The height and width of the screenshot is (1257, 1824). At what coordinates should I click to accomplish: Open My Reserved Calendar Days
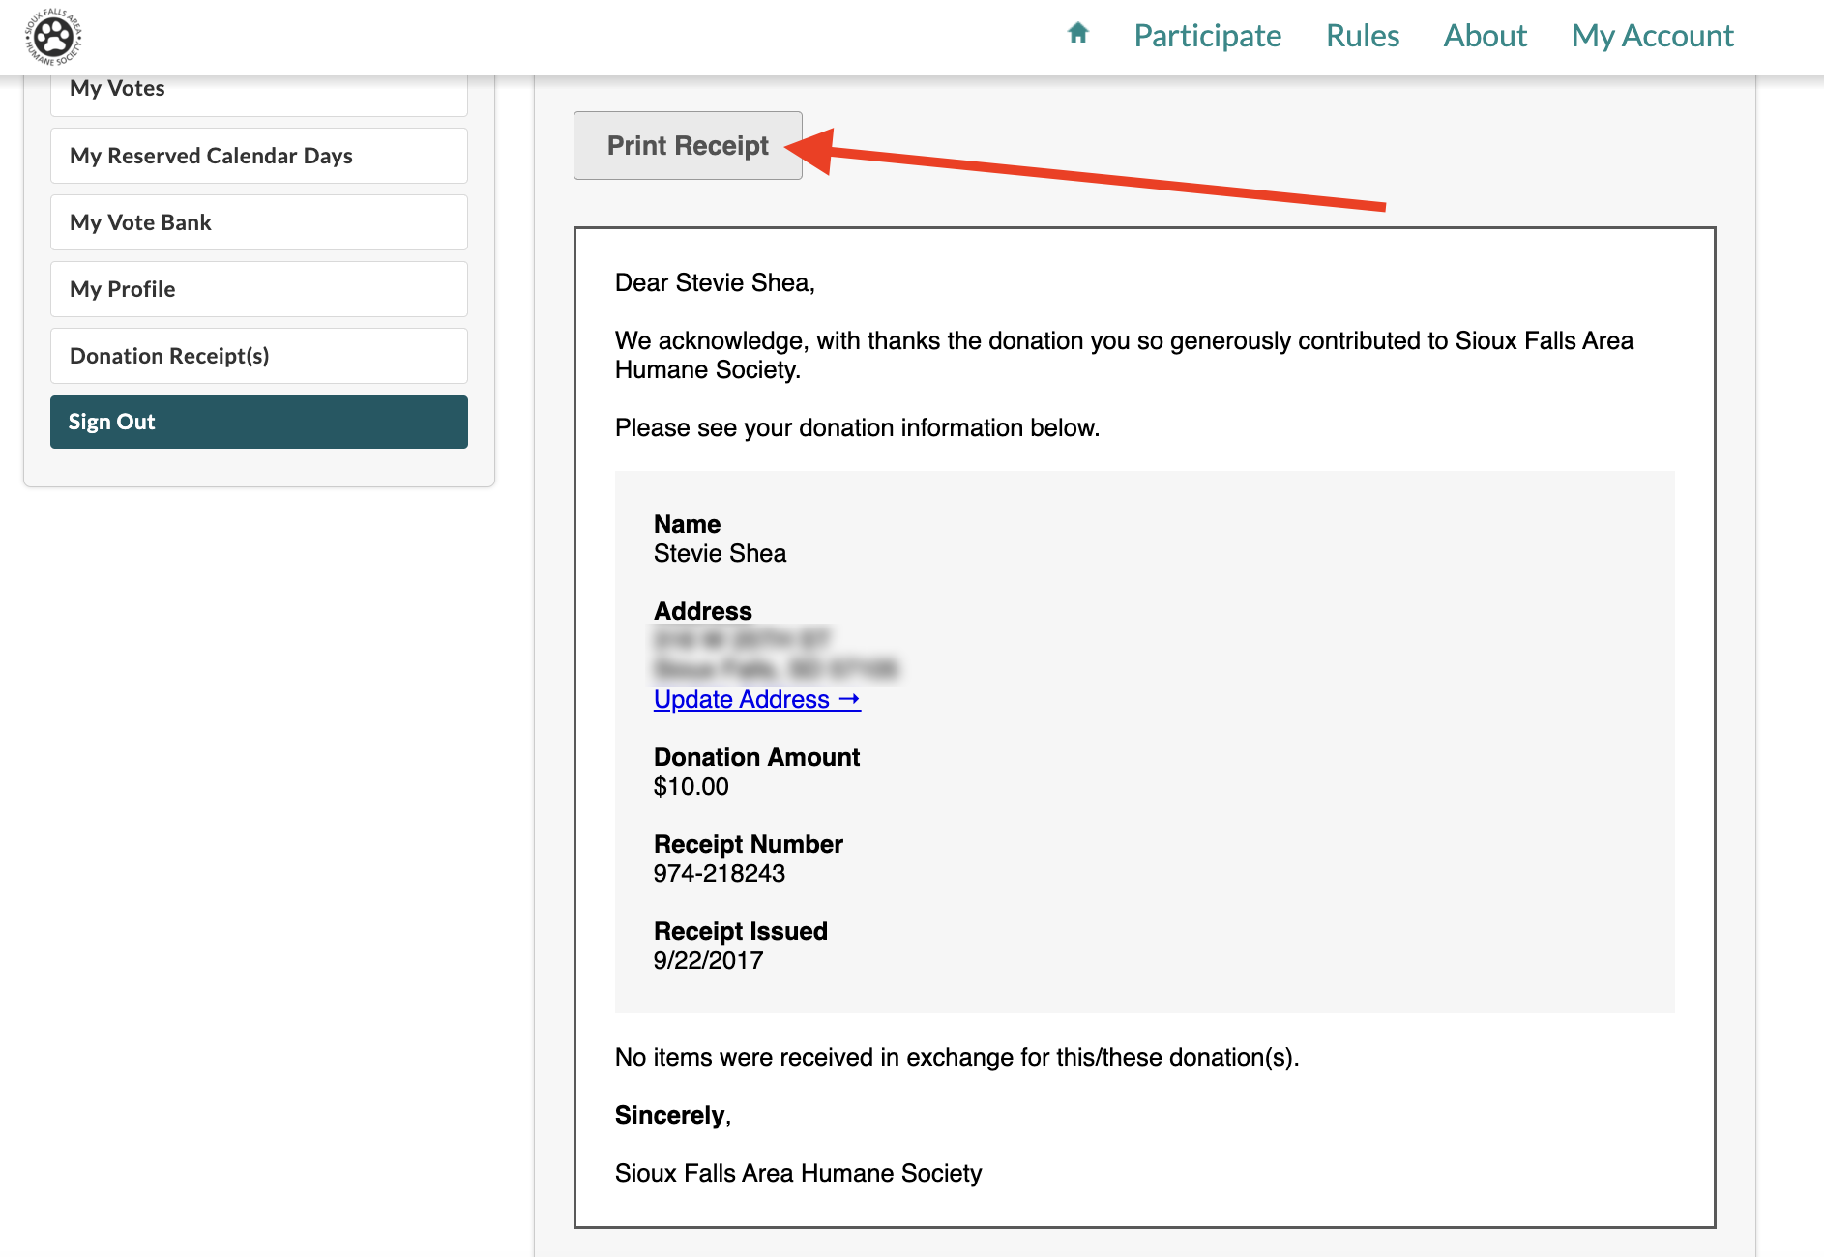[x=258, y=156]
